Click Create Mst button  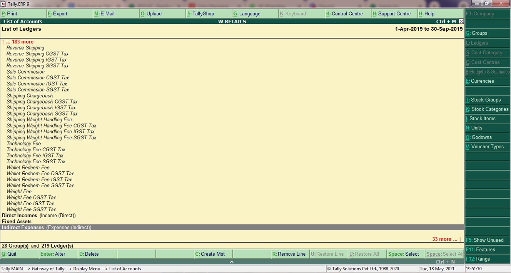click(x=213, y=254)
